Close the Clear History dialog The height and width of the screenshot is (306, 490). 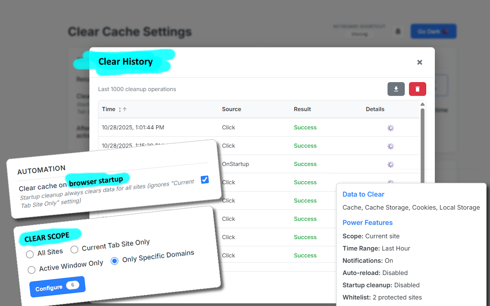[x=420, y=62]
